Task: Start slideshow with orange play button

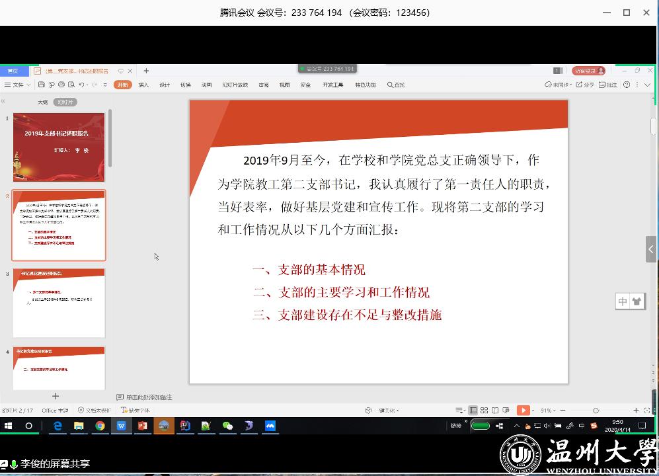Action: pos(522,411)
